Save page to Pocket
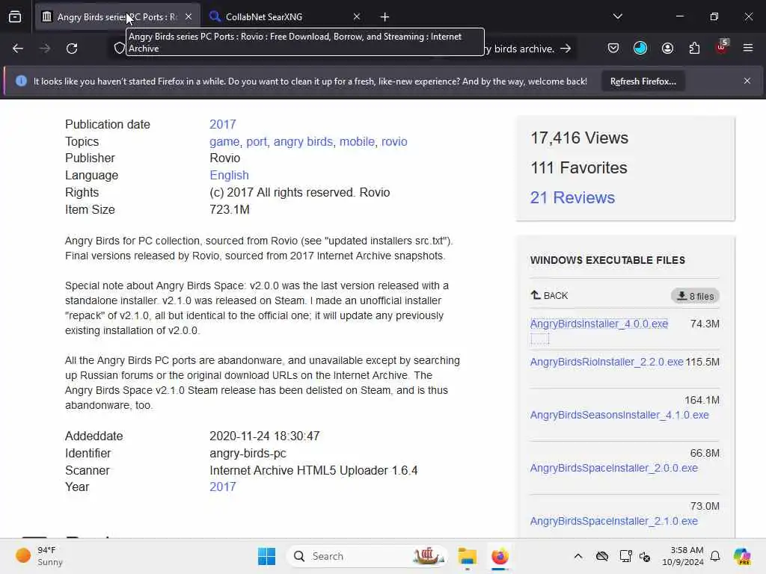Viewport: 766px width, 574px height. [x=613, y=48]
